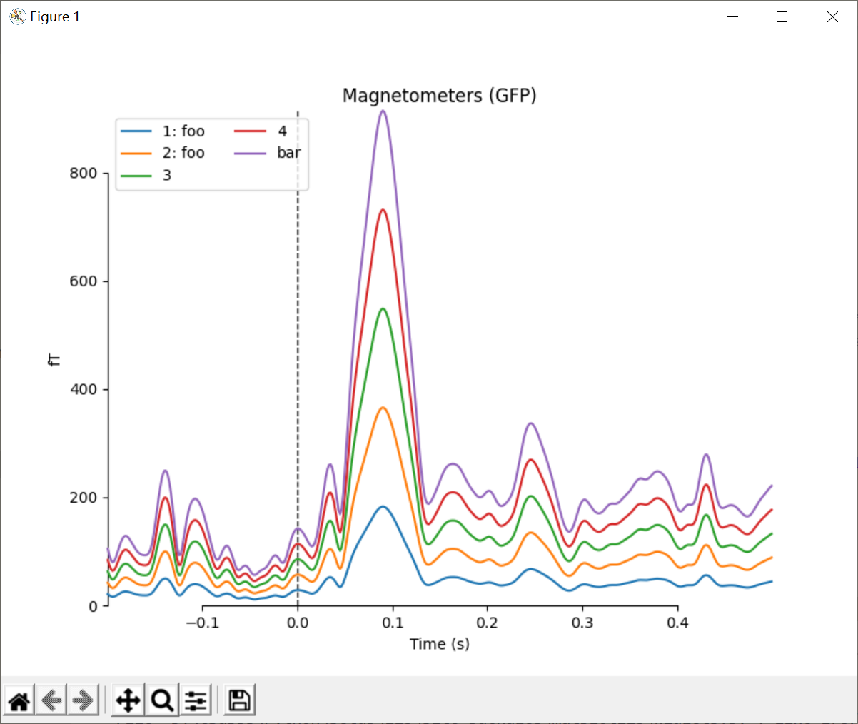Click the peak of the purple curve

point(383,111)
